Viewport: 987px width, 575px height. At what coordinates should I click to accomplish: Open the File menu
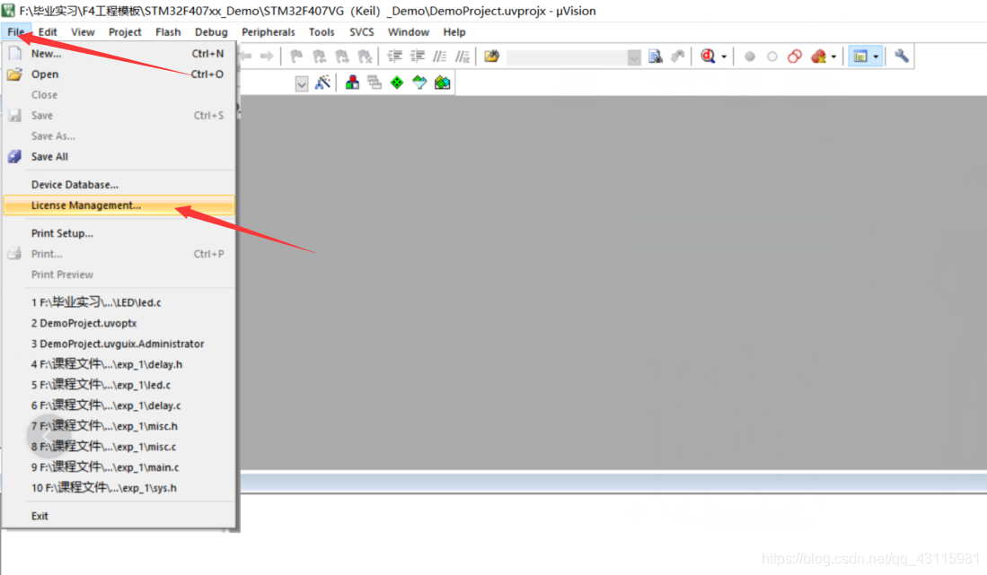click(16, 32)
